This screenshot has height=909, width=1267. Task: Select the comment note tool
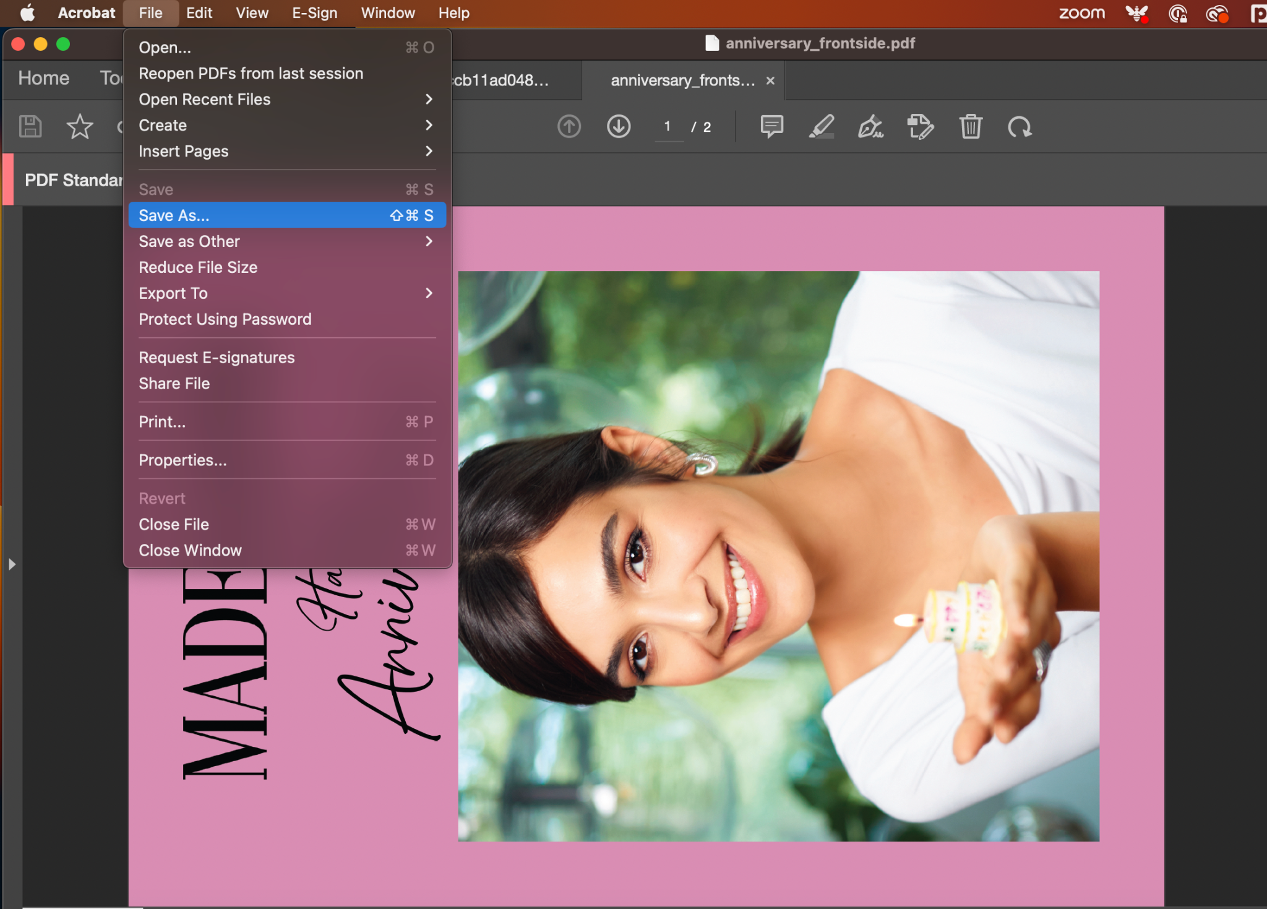tap(771, 126)
